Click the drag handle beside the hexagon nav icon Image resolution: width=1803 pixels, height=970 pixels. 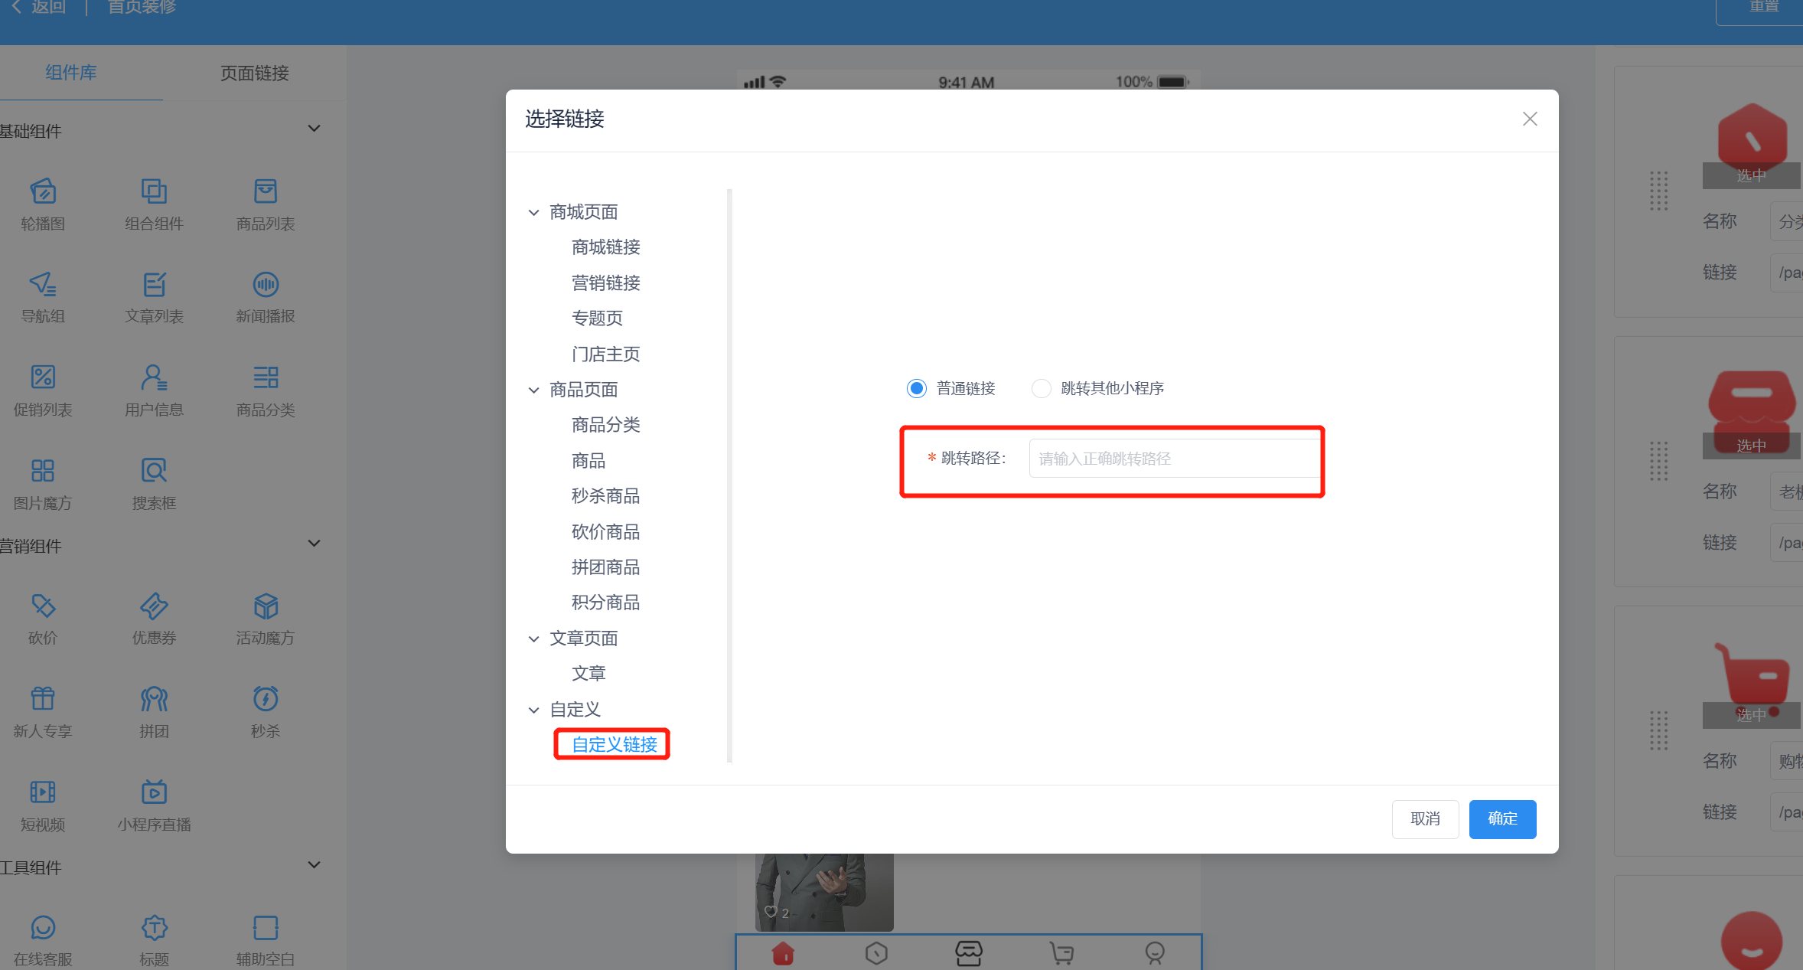1658,190
